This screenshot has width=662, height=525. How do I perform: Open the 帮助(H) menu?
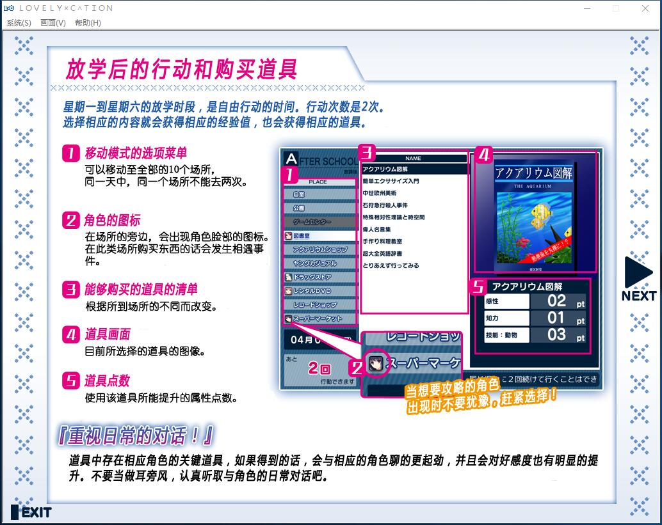tap(88, 23)
